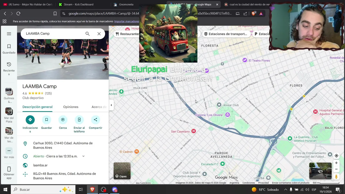This screenshot has height=194, width=345.
Task: Click Importar marcadores link
Action: pos(127,21)
